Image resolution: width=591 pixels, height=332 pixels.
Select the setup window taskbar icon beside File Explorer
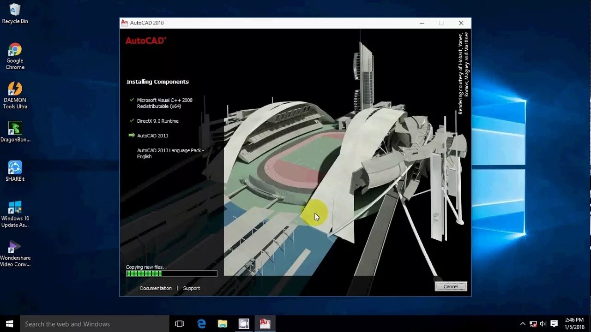pyautogui.click(x=244, y=324)
